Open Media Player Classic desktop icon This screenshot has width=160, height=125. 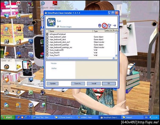click(6, 95)
